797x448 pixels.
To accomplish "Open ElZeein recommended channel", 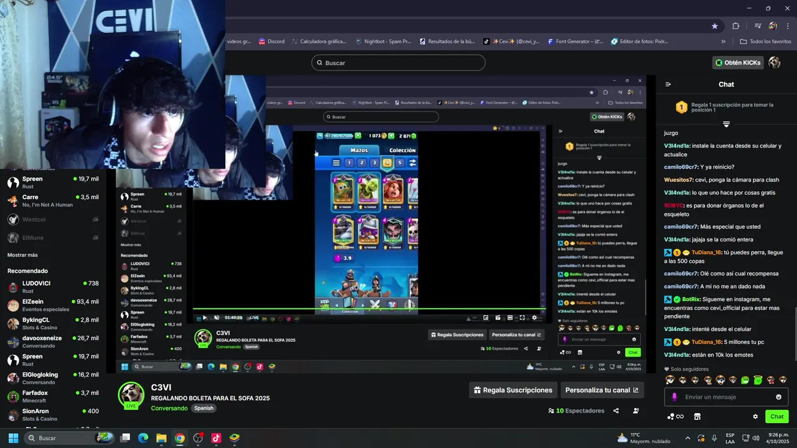I will point(53,305).
